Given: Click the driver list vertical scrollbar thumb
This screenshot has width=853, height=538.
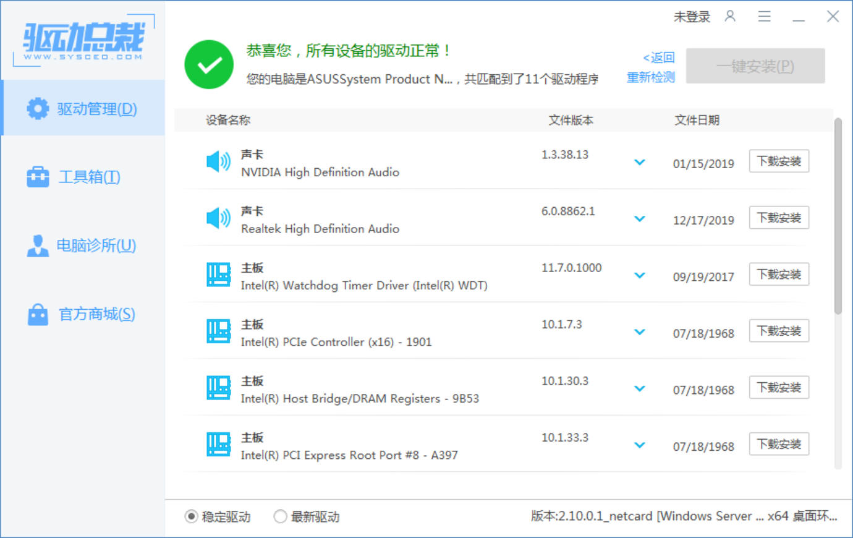Looking at the screenshot, I should [838, 216].
